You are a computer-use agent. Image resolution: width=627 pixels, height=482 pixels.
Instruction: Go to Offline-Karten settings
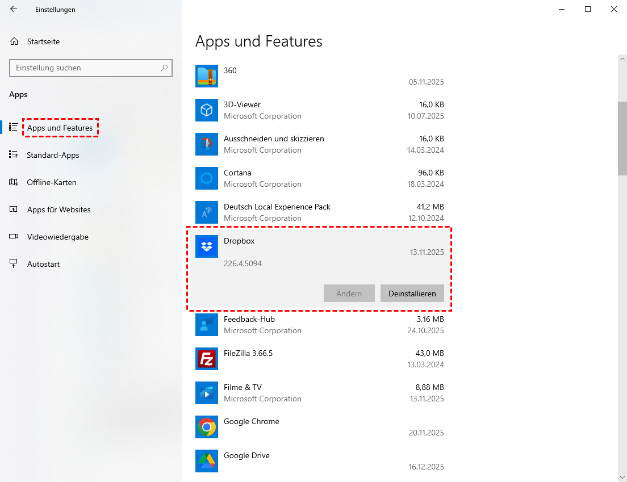point(52,182)
